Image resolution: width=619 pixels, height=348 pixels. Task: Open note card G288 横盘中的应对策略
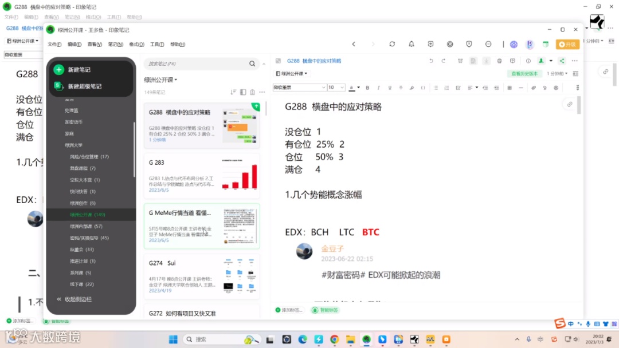click(x=202, y=125)
